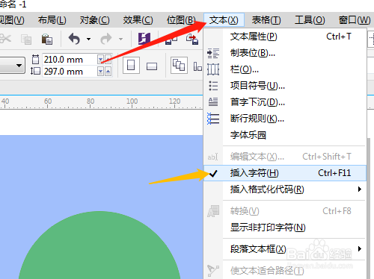This screenshot has width=374, height=279.
Task: Click the Redo arrow icon
Action: coord(106,39)
